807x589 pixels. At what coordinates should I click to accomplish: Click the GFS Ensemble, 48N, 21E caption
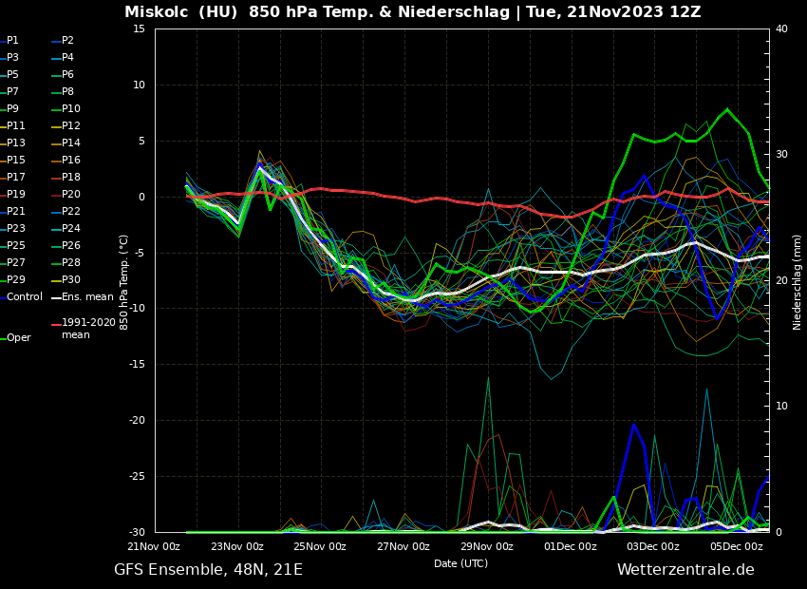click(208, 570)
